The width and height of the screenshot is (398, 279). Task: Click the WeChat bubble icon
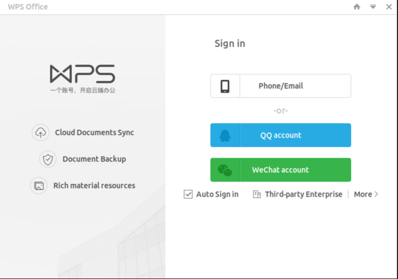225,170
